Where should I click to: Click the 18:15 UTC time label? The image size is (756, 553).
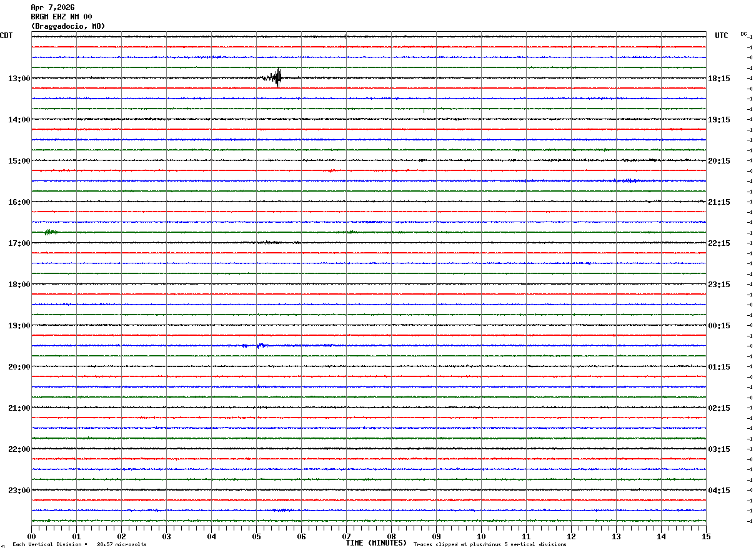[x=719, y=79]
